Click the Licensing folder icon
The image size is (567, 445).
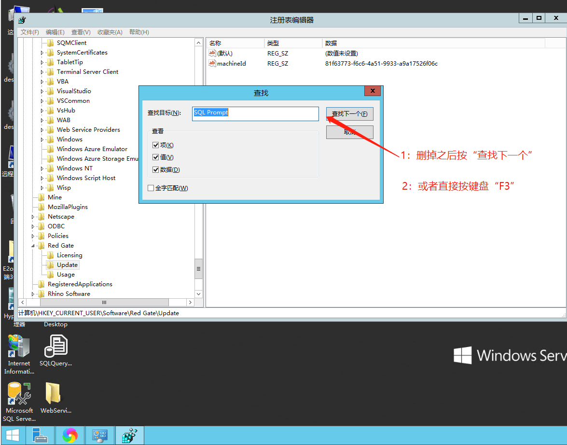51,255
